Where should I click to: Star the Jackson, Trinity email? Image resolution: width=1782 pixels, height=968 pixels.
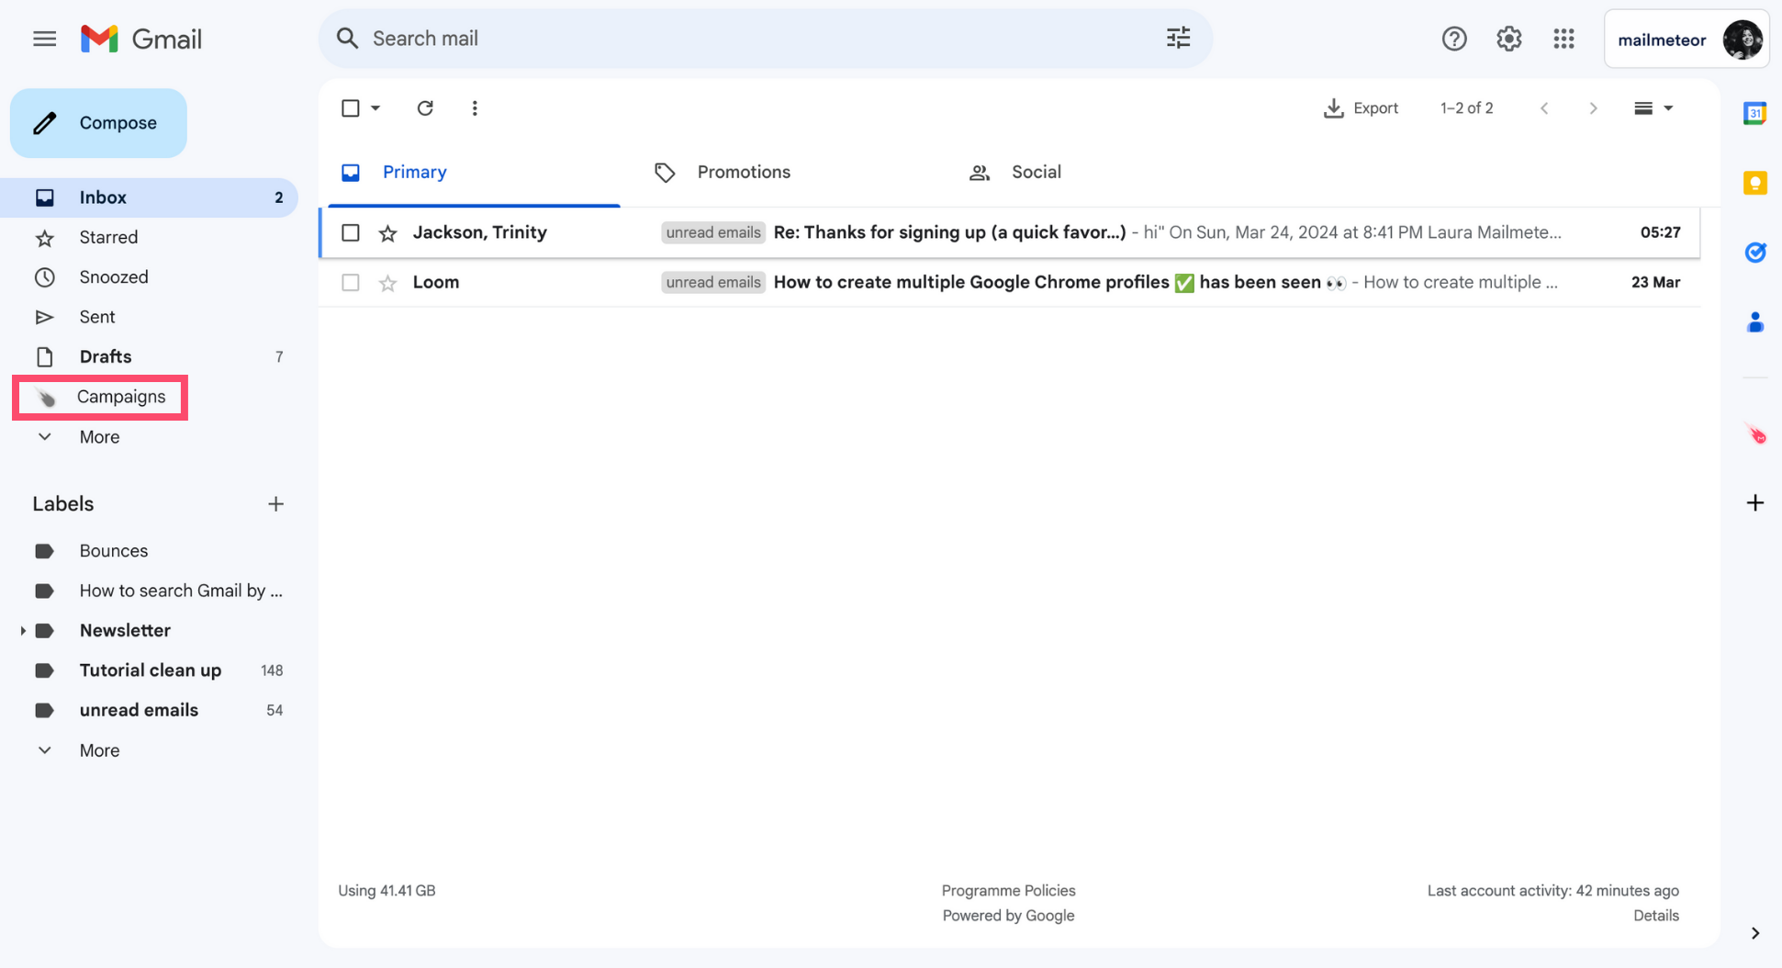pos(387,233)
